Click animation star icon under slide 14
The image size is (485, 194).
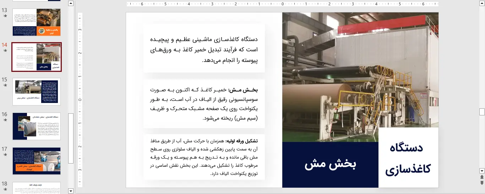point(5,51)
